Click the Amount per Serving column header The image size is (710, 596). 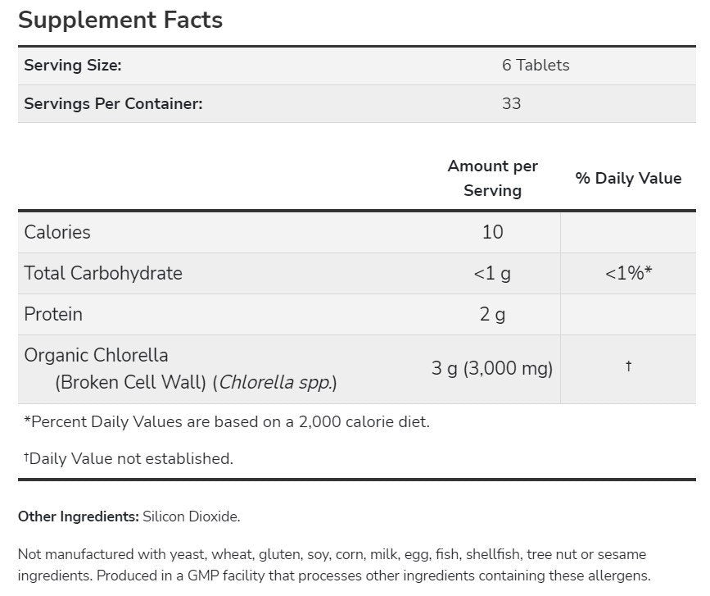492,178
